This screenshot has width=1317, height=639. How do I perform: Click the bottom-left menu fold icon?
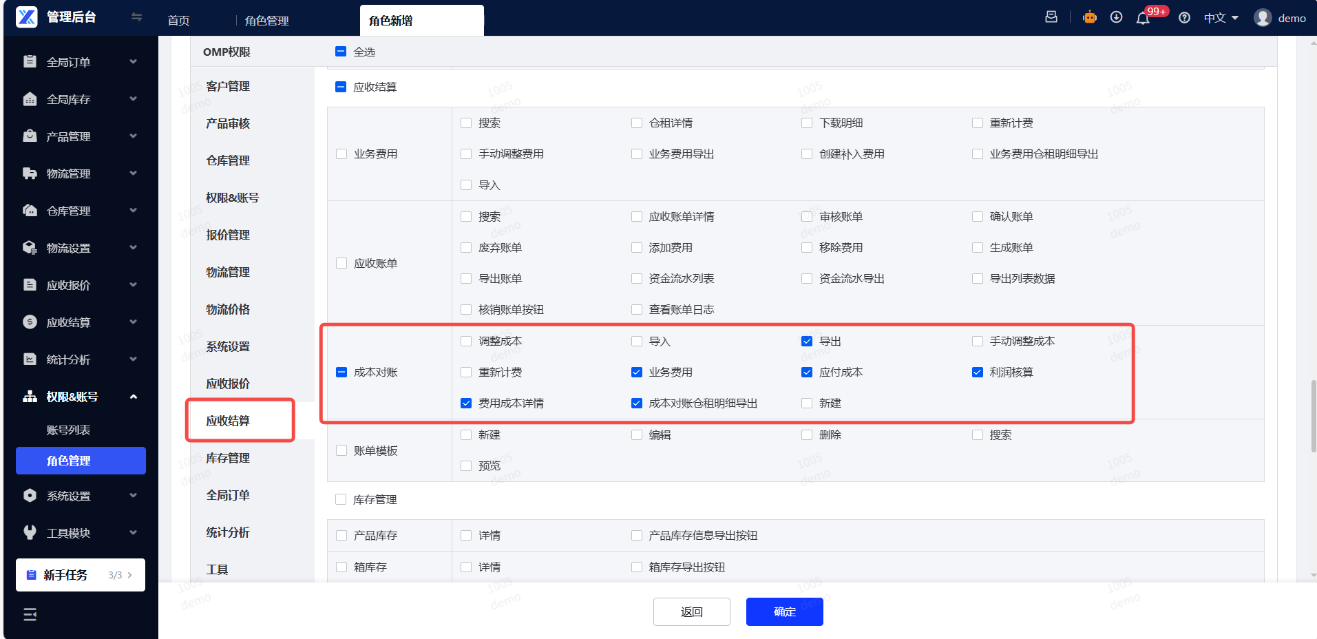click(x=30, y=614)
